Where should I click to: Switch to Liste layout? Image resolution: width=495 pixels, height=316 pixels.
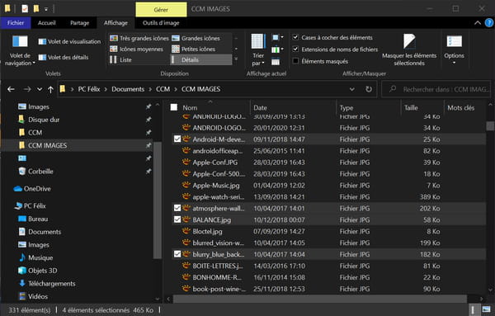click(x=120, y=59)
